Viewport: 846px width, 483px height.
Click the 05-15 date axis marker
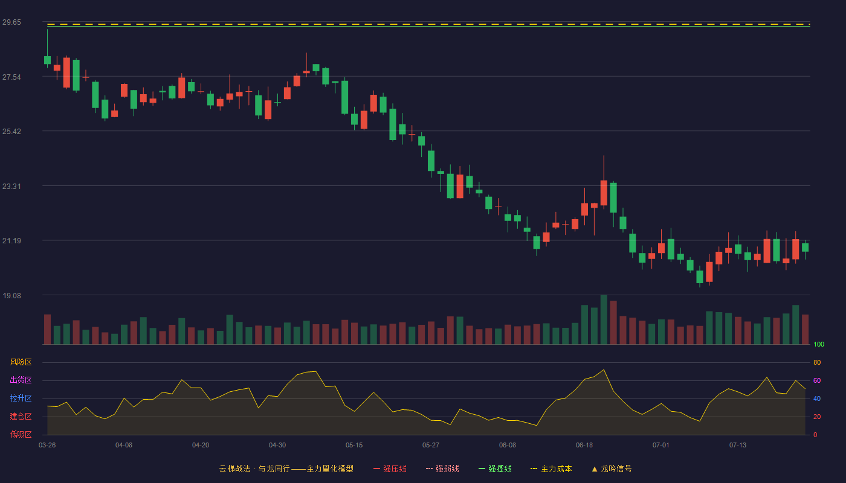354,445
